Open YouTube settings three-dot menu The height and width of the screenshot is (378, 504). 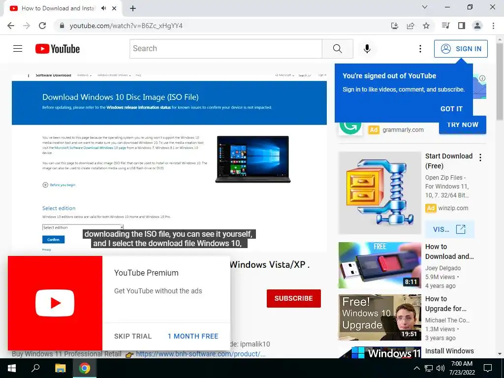pos(420,49)
